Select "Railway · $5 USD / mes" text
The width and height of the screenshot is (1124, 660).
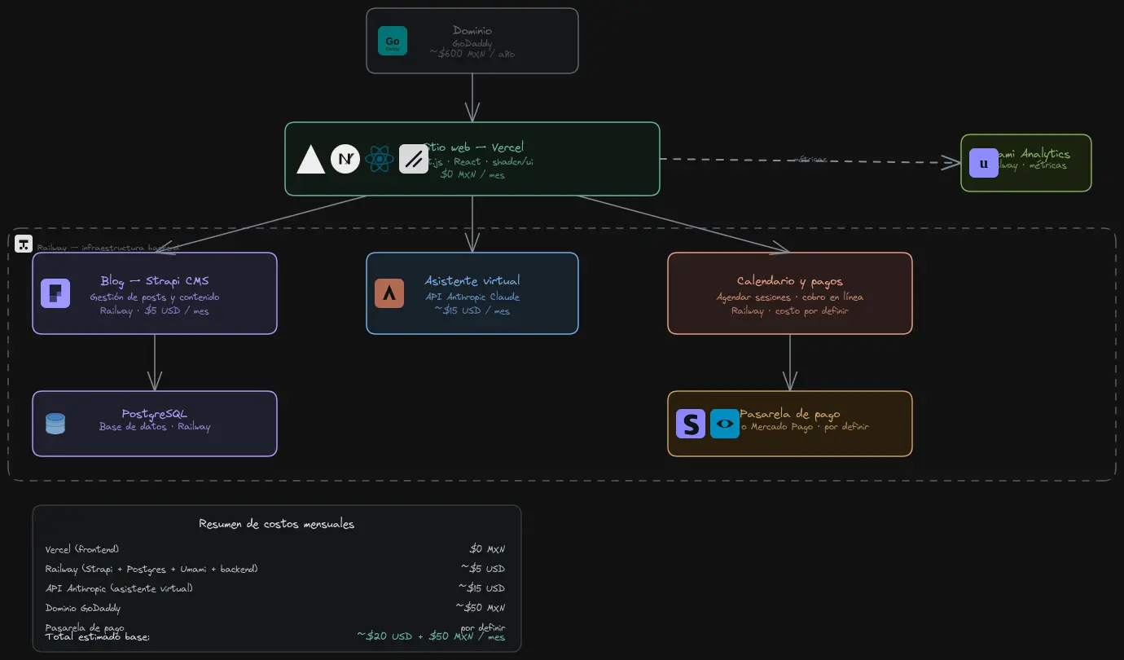pyautogui.click(x=155, y=310)
